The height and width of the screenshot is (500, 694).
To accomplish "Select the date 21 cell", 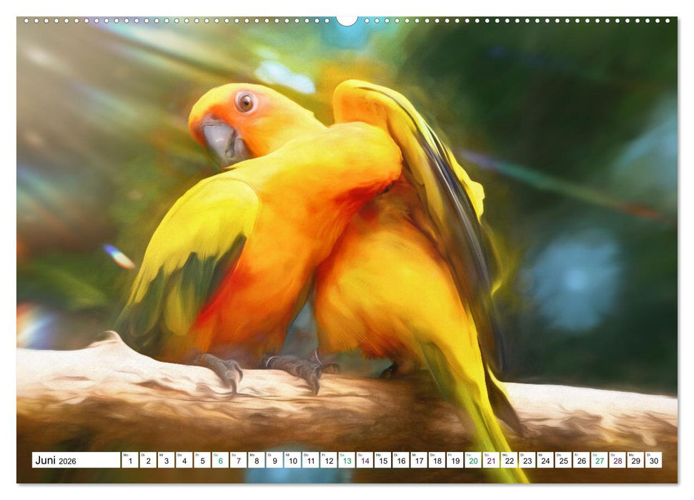I will pos(490,459).
